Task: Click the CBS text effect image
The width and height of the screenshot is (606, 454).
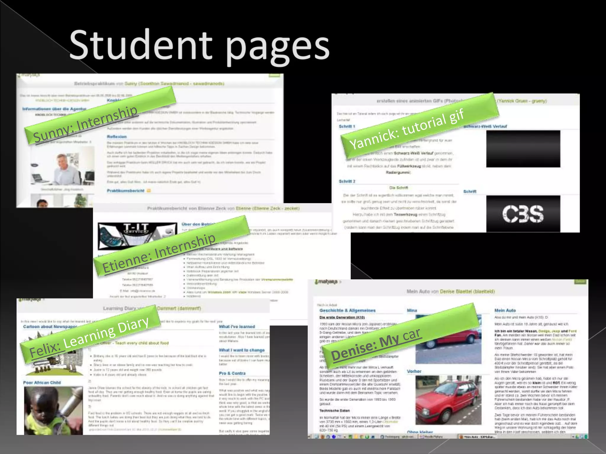Action: tap(523, 214)
